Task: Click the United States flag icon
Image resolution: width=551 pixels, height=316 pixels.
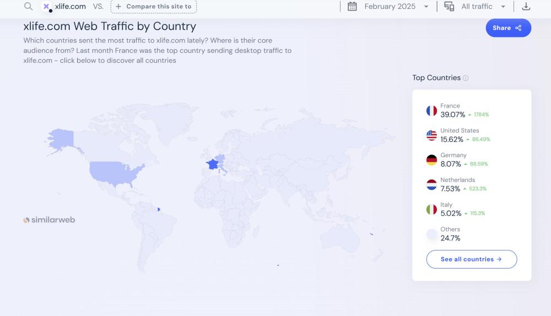Action: coord(431,135)
